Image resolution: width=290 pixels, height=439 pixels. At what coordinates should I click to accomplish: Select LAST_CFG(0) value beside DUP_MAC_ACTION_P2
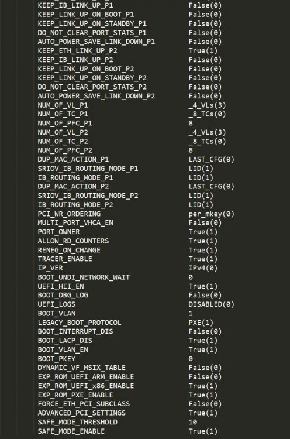click(212, 187)
